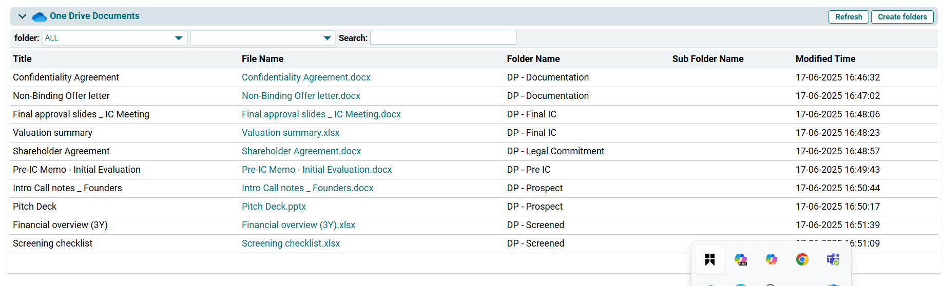
Task: Click the Folder Name column header
Action: coord(533,59)
